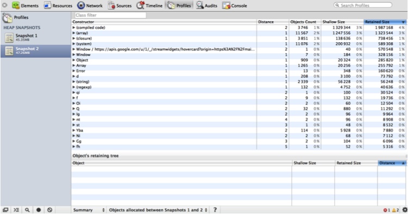Click the clear all profiles icon
Image resolution: width=408 pixels, height=214 pixels.
[49, 210]
